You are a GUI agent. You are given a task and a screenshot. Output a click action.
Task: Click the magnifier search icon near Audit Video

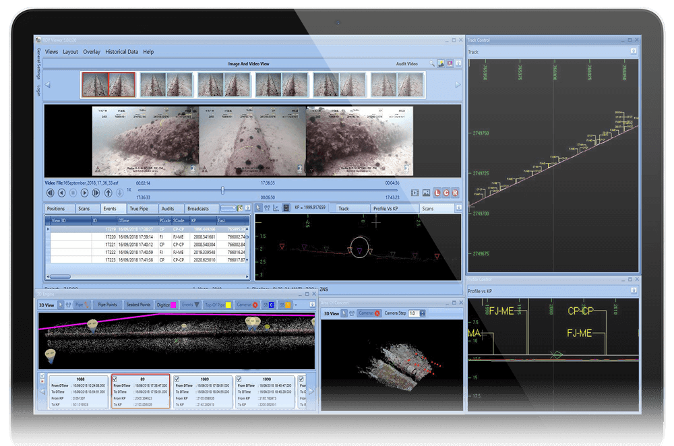pos(432,64)
